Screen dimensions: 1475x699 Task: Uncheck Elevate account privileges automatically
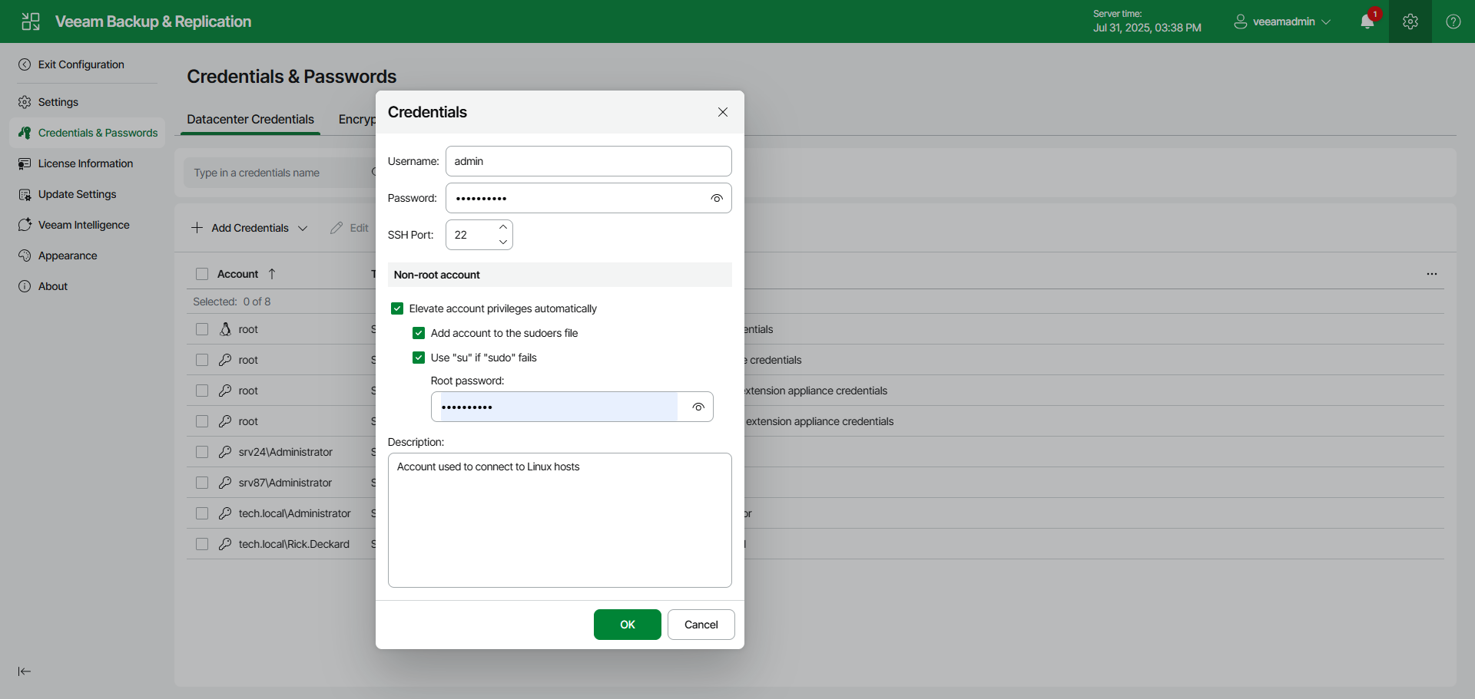point(397,308)
